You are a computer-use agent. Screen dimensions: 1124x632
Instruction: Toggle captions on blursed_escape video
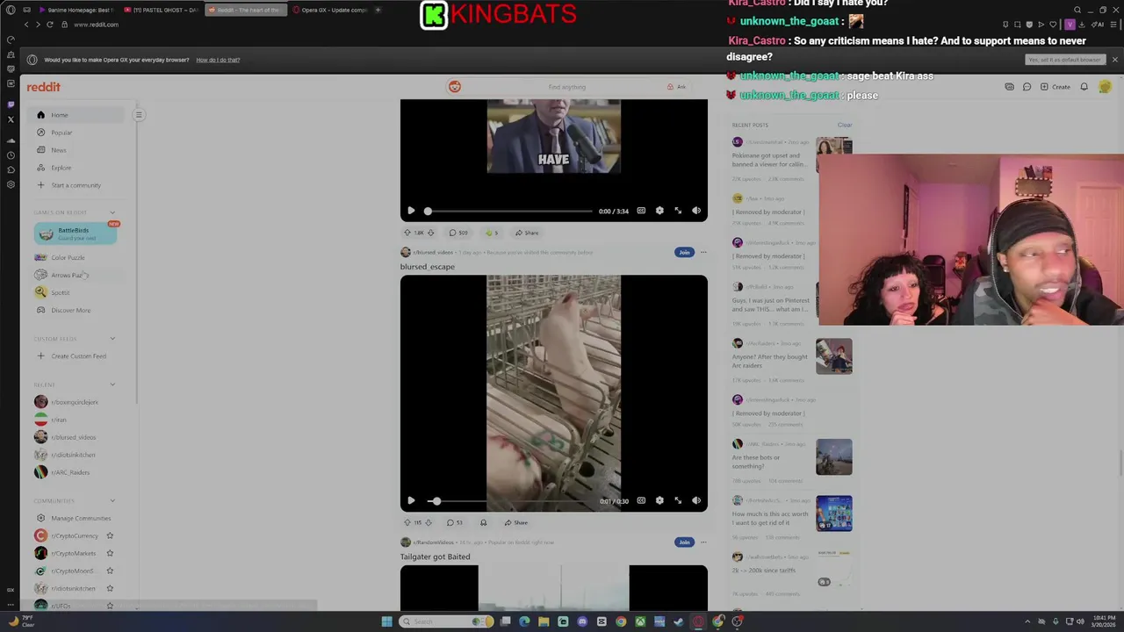coord(641,500)
